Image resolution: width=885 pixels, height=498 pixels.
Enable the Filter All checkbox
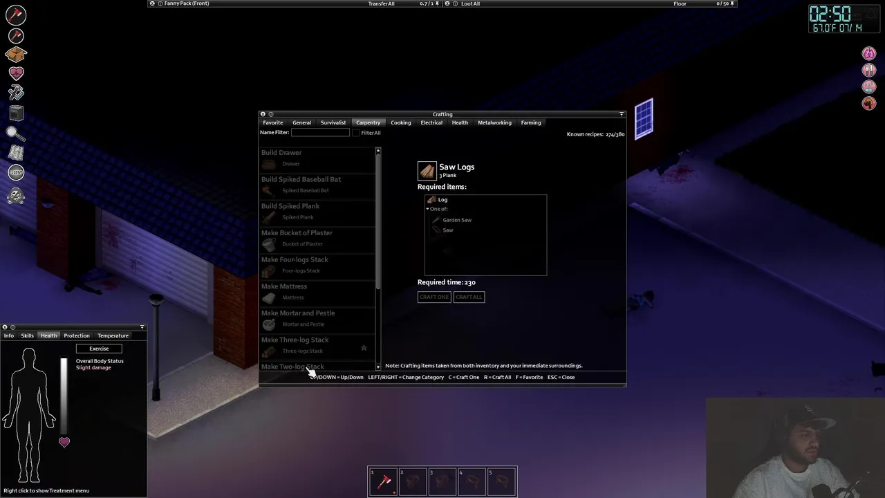[355, 133]
